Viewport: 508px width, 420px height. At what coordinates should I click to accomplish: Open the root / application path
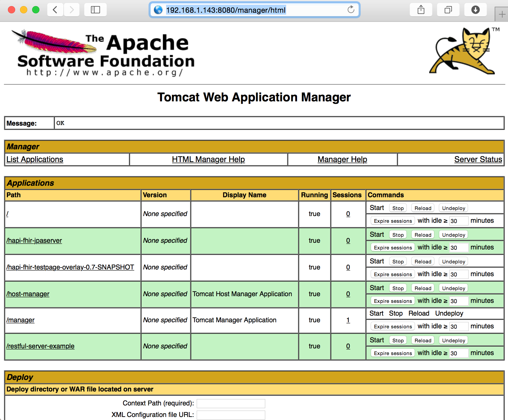click(x=7, y=214)
